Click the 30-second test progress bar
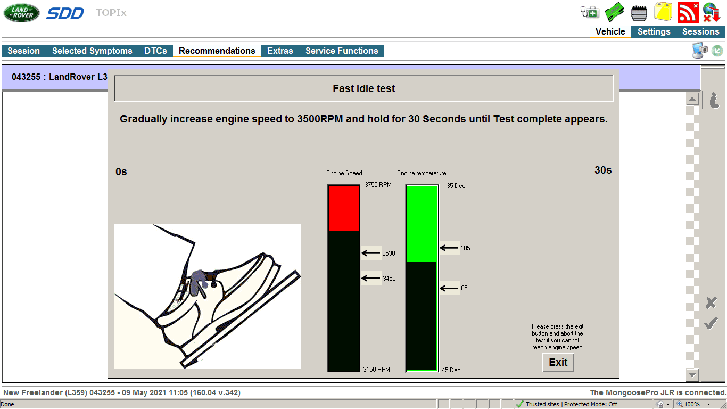 click(363, 149)
